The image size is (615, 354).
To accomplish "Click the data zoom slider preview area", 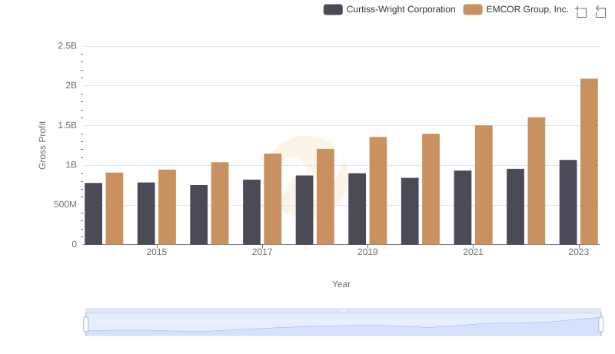I will click(x=343, y=325).
